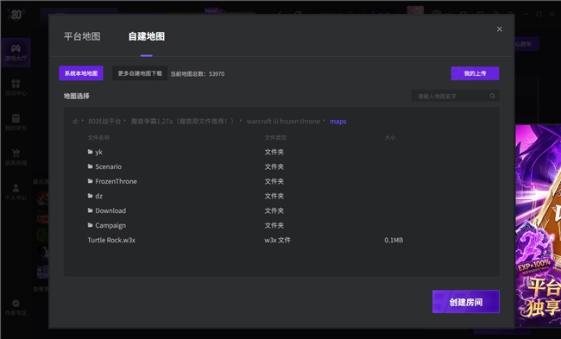Click the 创建房间 button
The image size is (561, 339).
[x=466, y=302]
